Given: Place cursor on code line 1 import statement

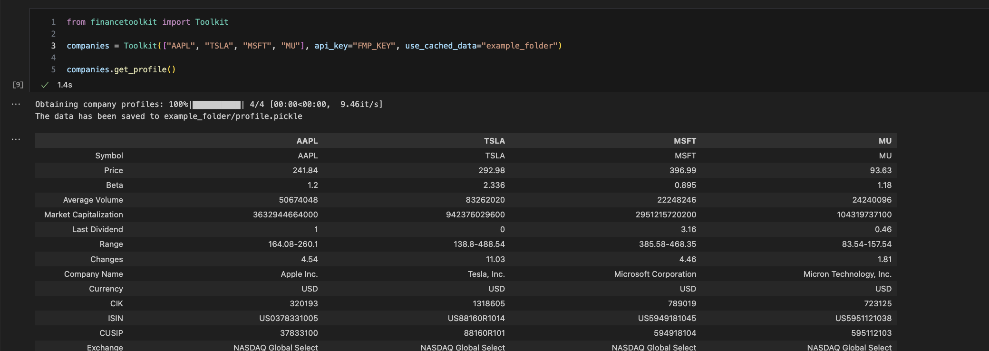Looking at the screenshot, I should 147,22.
